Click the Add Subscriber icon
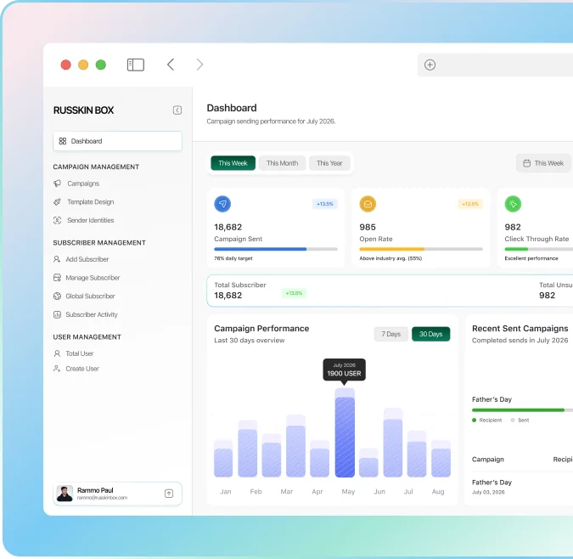Image resolution: width=573 pixels, height=559 pixels. pos(57,259)
